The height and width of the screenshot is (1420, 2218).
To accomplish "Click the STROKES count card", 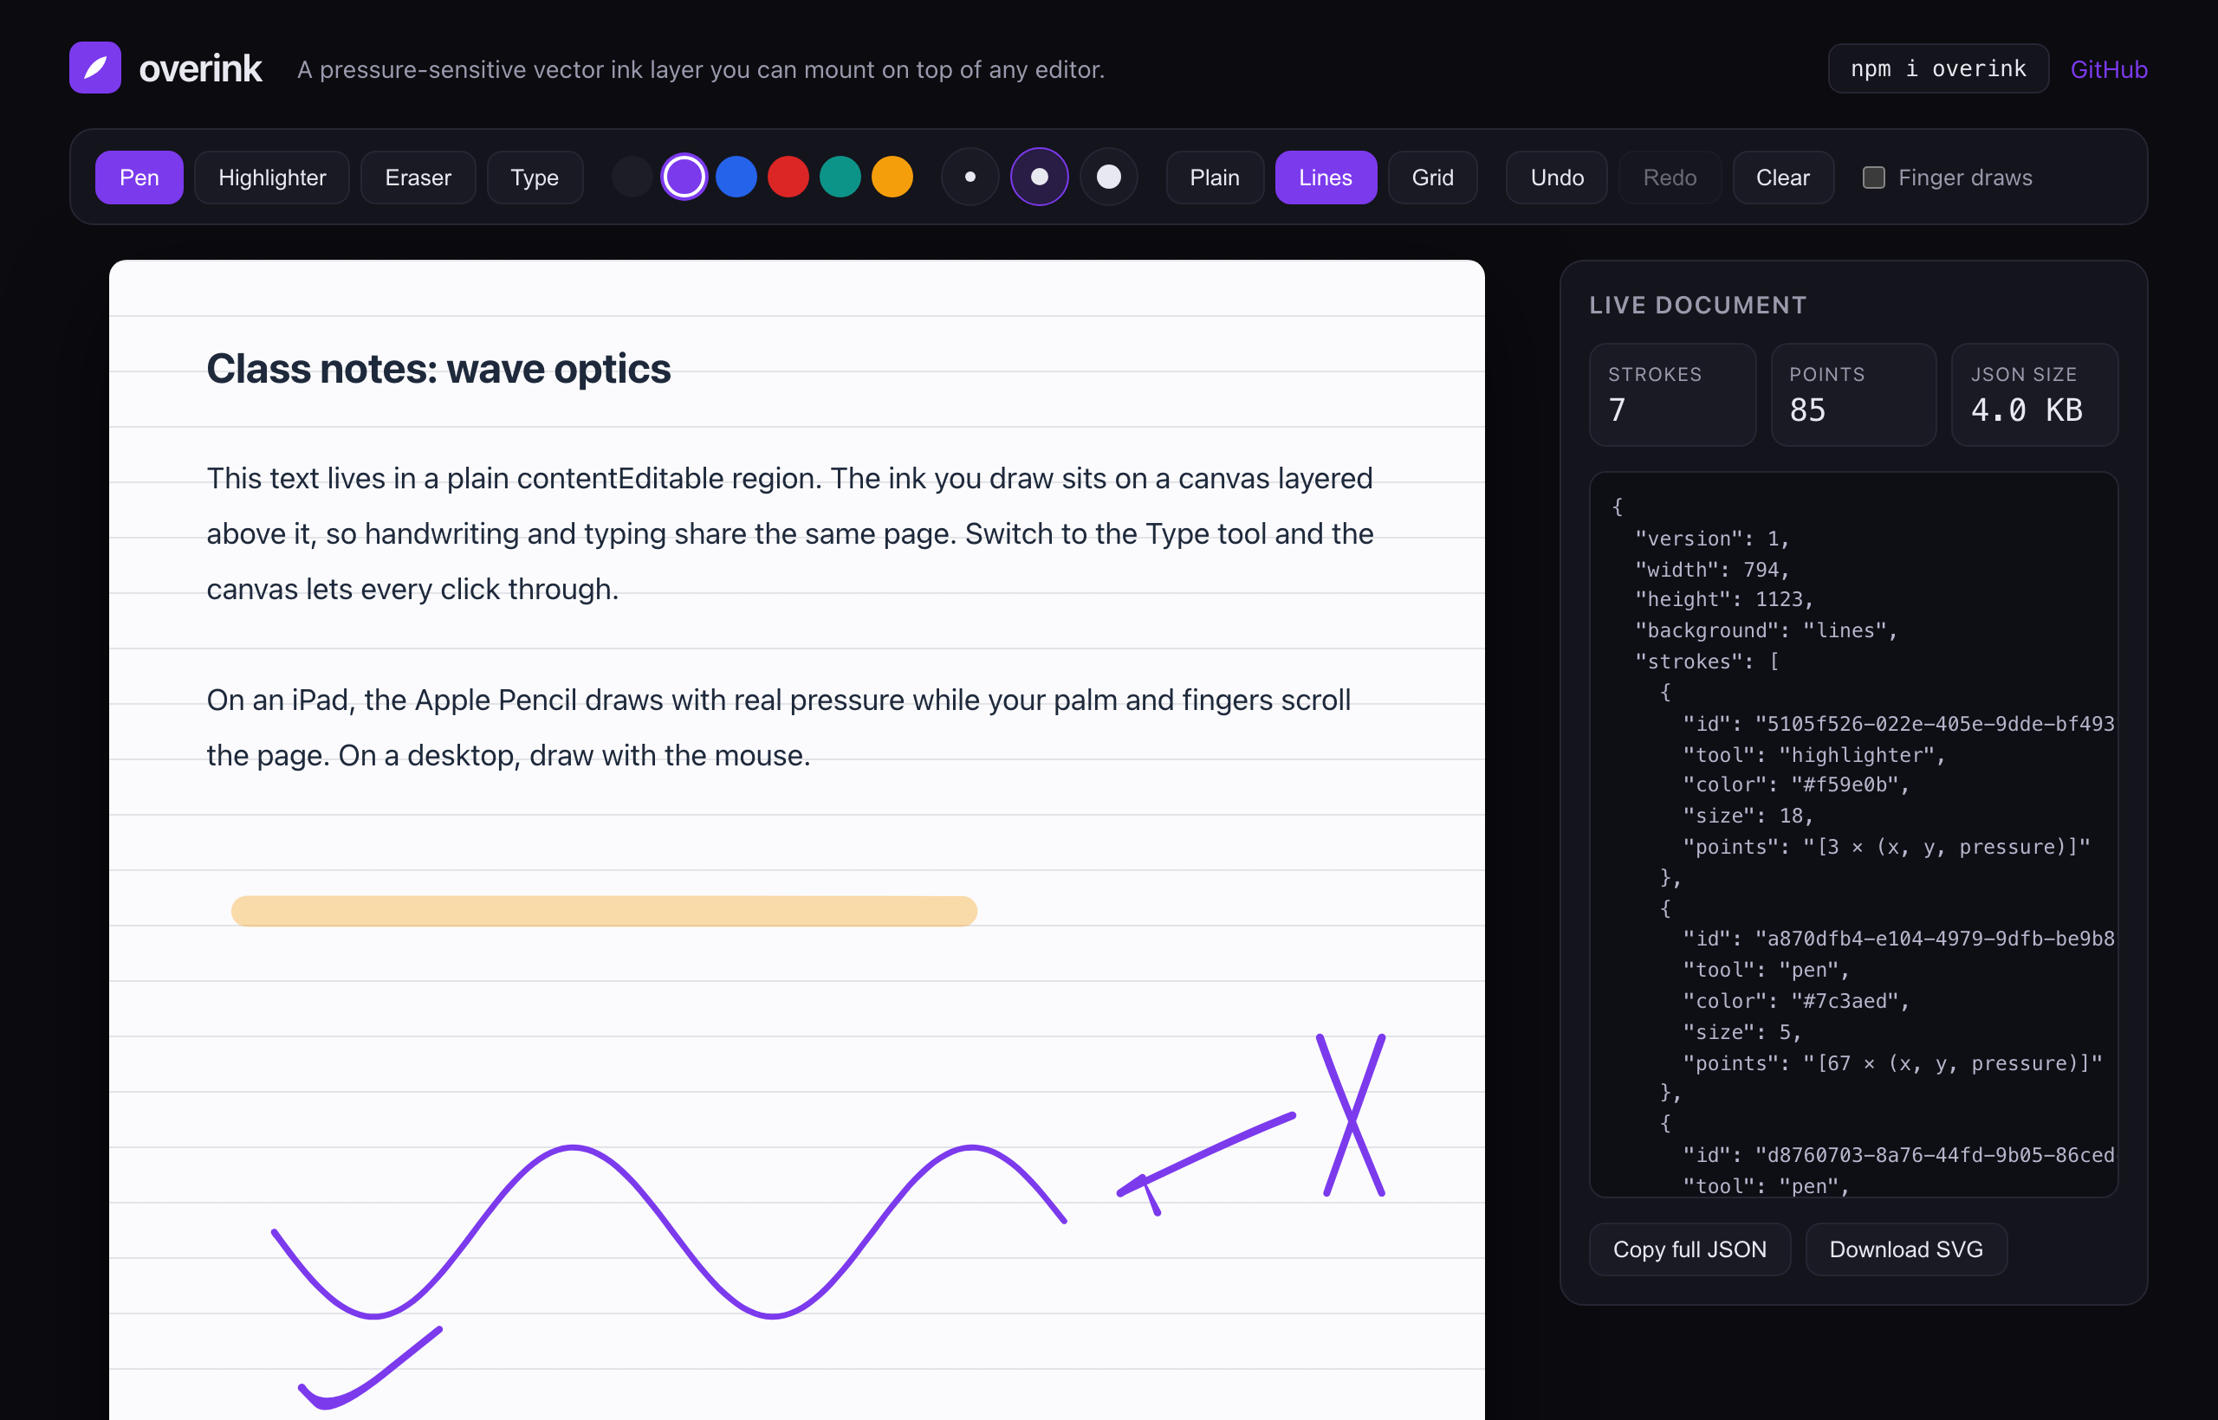I will tap(1672, 395).
